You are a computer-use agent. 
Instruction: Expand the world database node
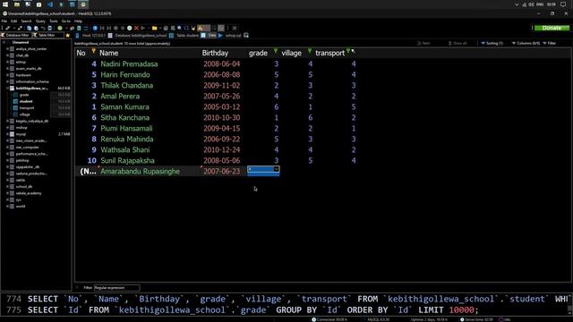(x=7, y=207)
